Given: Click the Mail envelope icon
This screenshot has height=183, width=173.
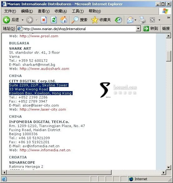Looking at the screenshot, I should point(130,20).
